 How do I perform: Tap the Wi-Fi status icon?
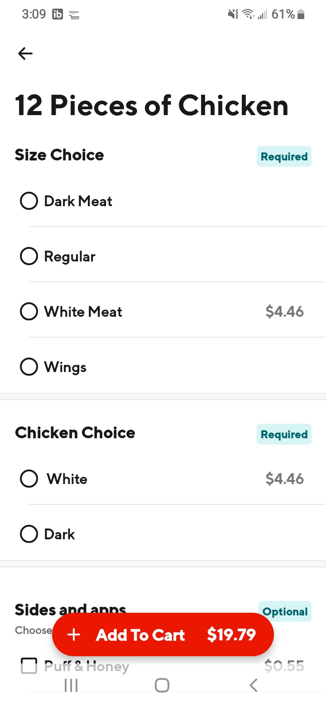pos(248,15)
